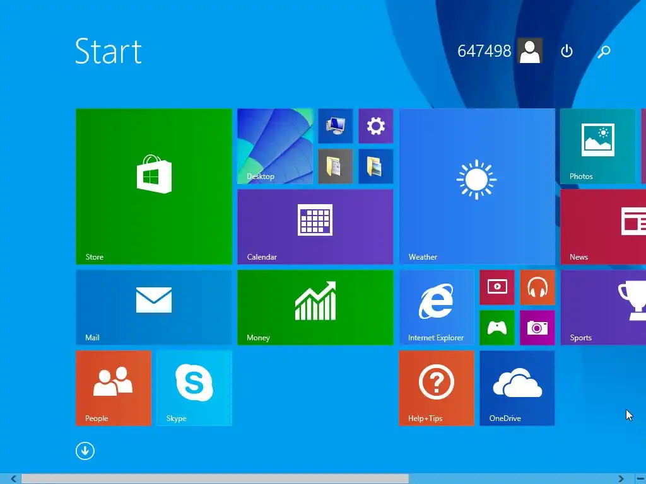Open the Xbox Games small tile
The image size is (646, 484).
pyautogui.click(x=497, y=328)
